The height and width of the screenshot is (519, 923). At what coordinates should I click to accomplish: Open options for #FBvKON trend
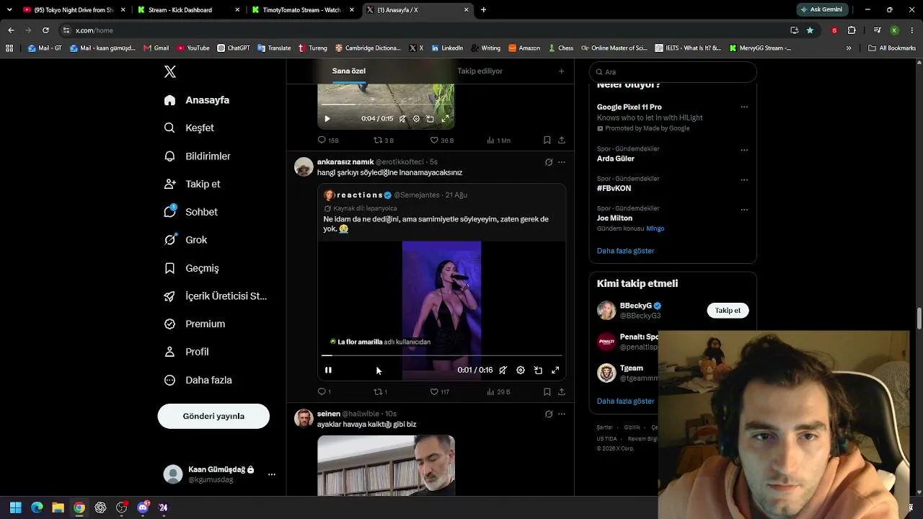[x=744, y=180]
